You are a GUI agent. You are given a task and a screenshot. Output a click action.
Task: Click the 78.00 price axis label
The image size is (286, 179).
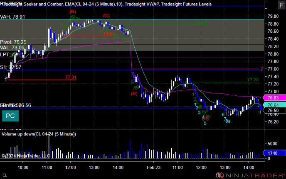coord(273,54)
